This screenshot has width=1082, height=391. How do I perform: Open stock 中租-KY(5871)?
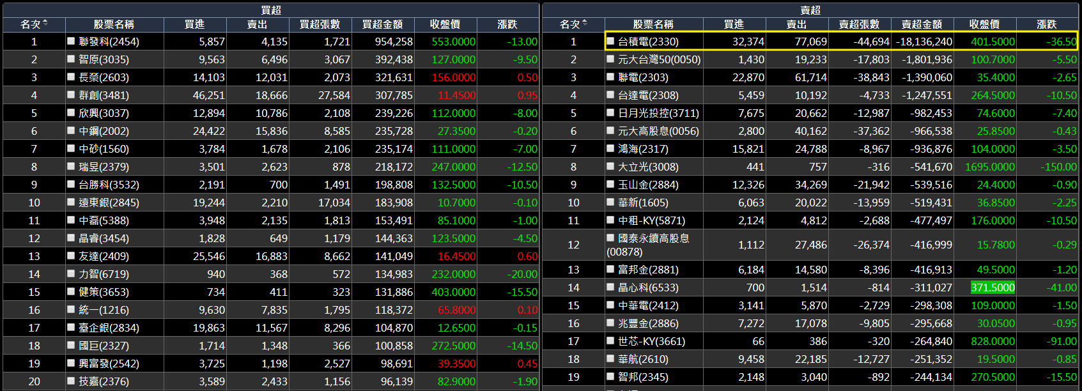pyautogui.click(x=651, y=220)
